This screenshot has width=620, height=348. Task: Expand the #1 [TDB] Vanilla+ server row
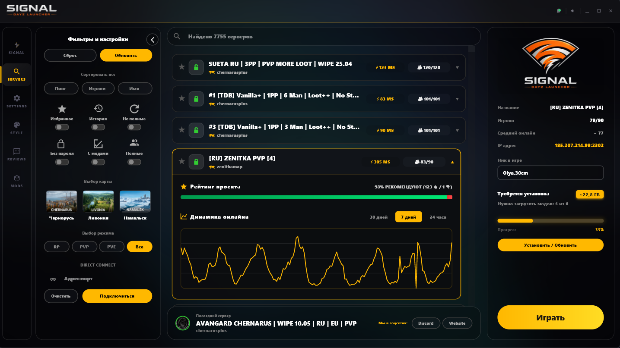coord(457,99)
